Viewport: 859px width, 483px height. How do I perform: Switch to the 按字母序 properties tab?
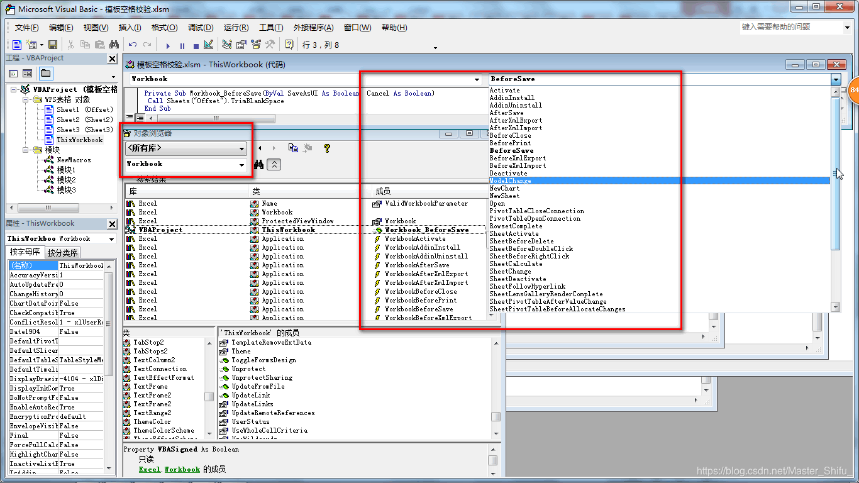tap(26, 252)
